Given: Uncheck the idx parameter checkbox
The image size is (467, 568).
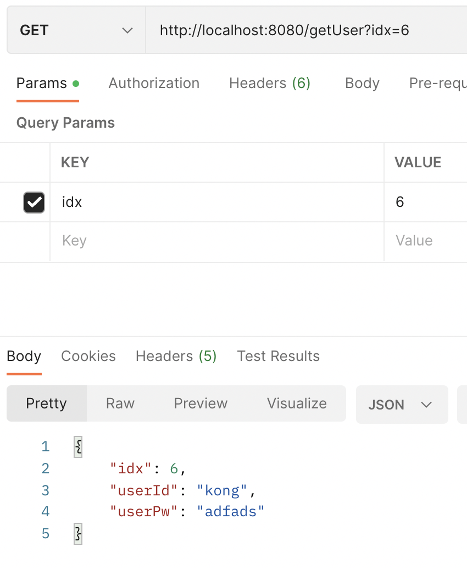Looking at the screenshot, I should 34,202.
